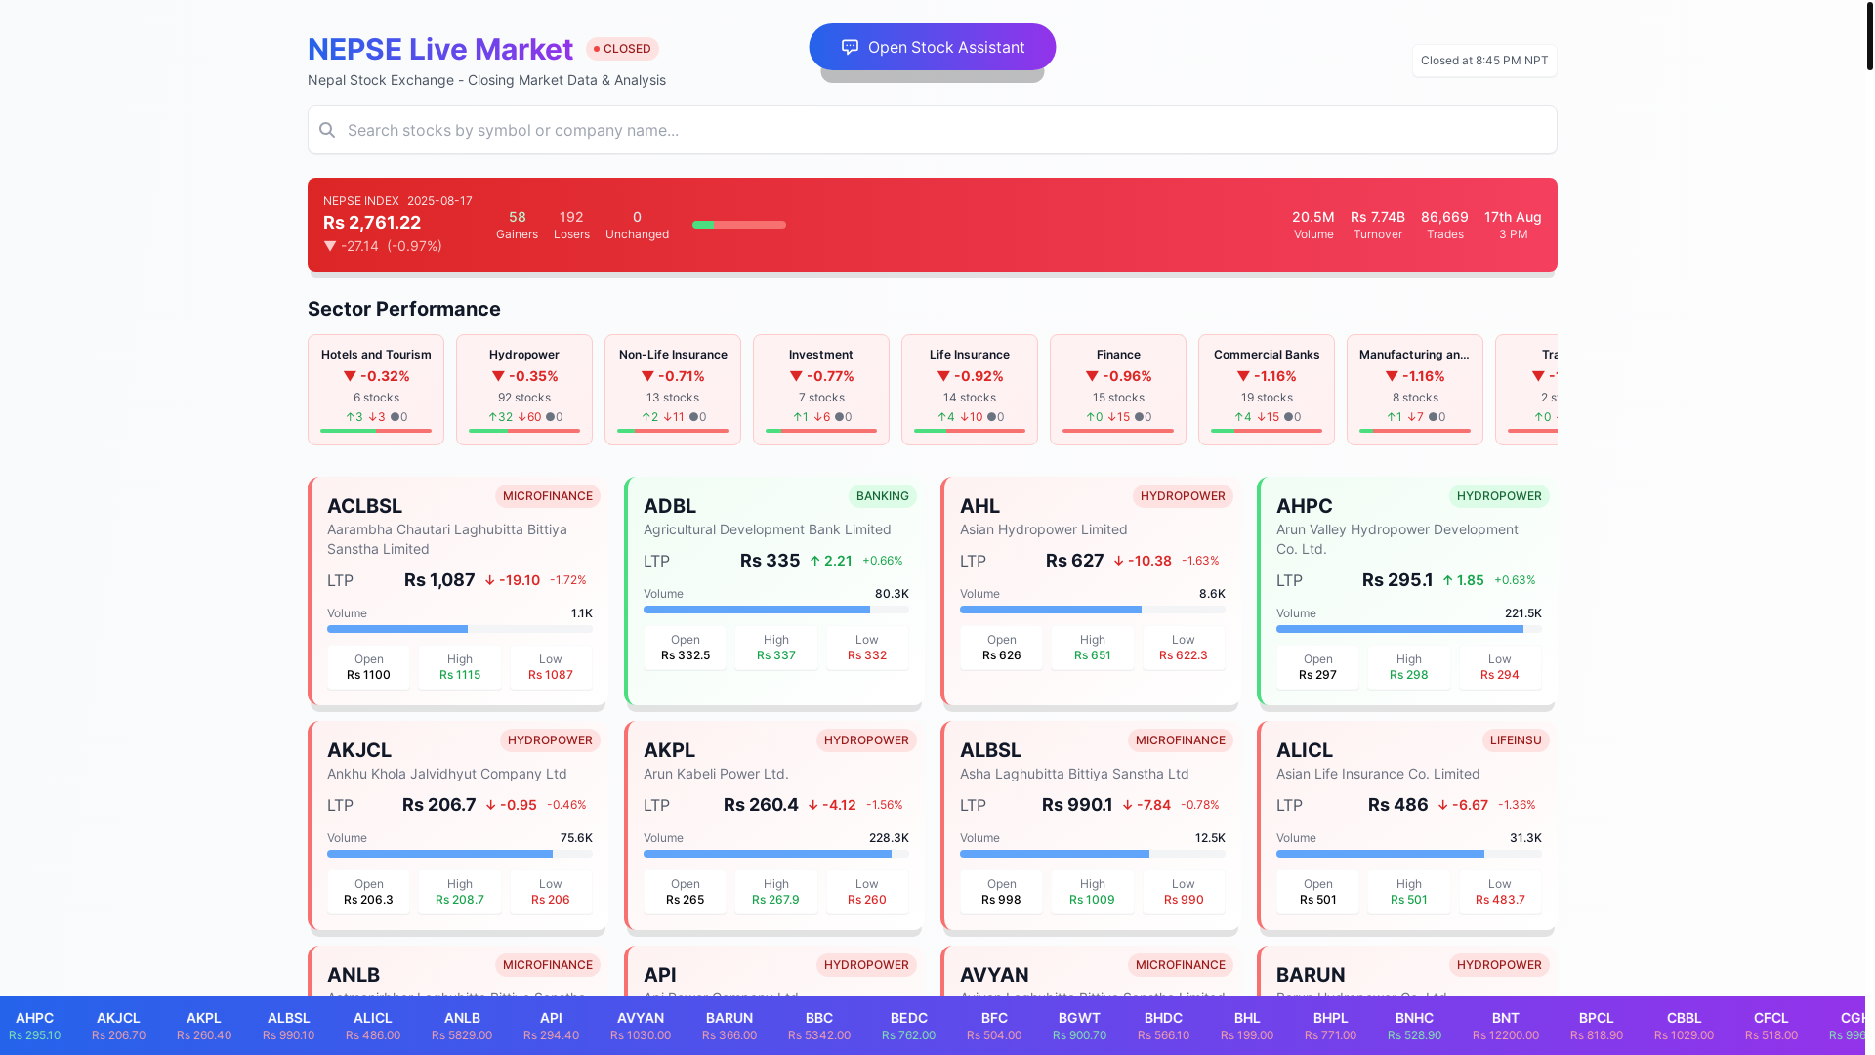Open the ALICL stock card

tap(1406, 826)
